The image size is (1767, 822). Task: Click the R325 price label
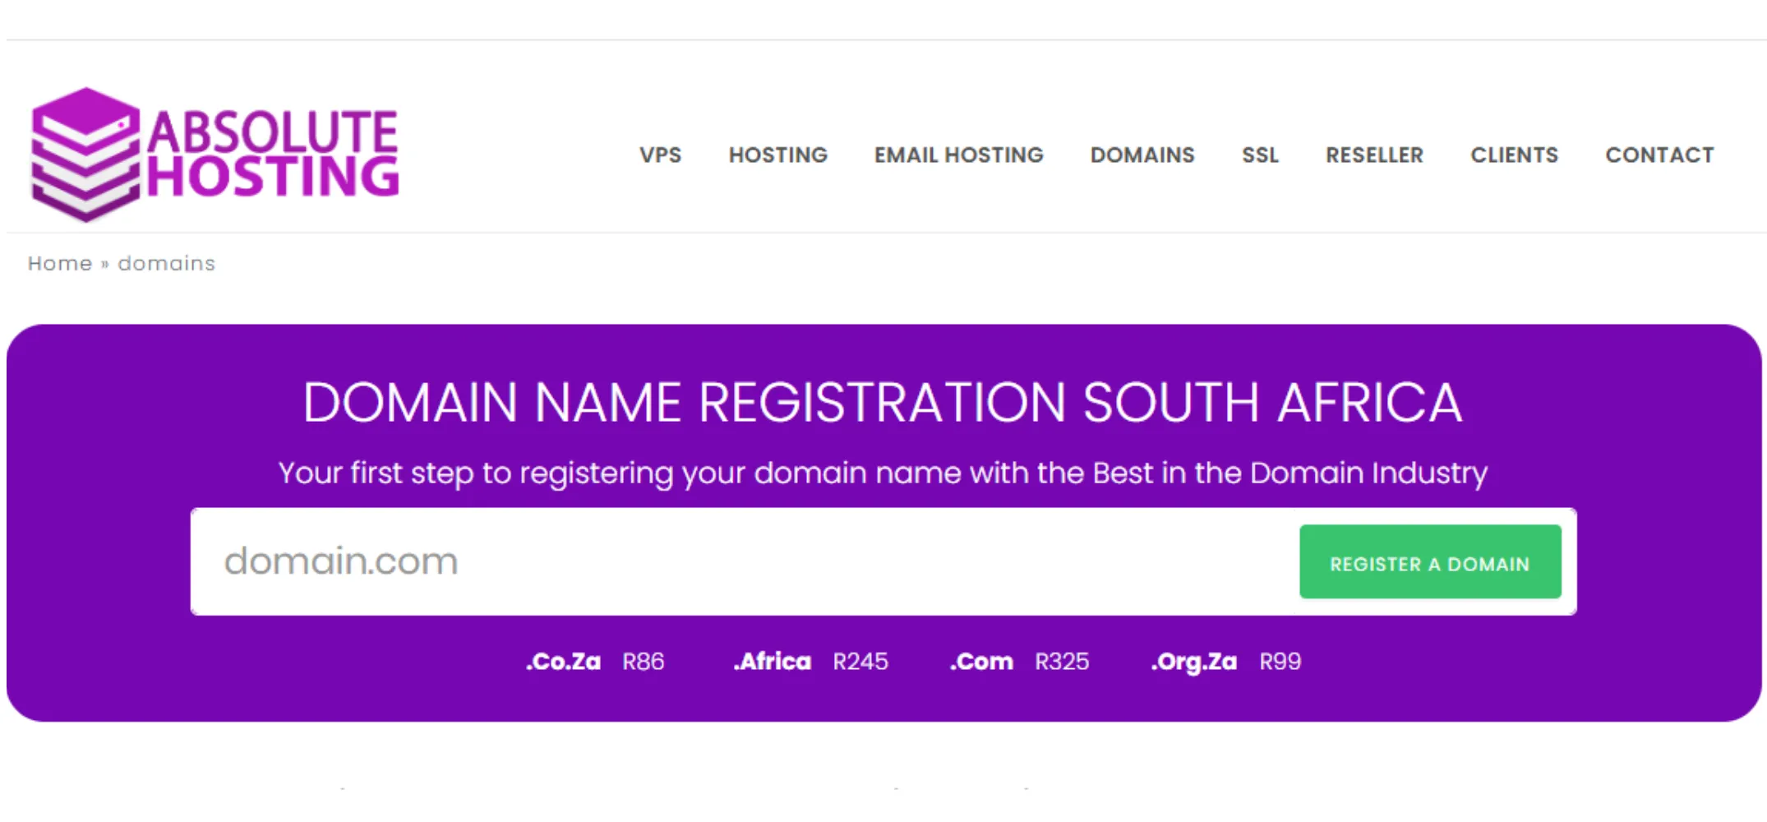(x=1062, y=662)
